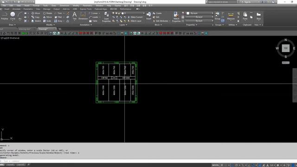This screenshot has height=167, width=297.
Task: Select the Text annotation tool
Action: click(74, 16)
